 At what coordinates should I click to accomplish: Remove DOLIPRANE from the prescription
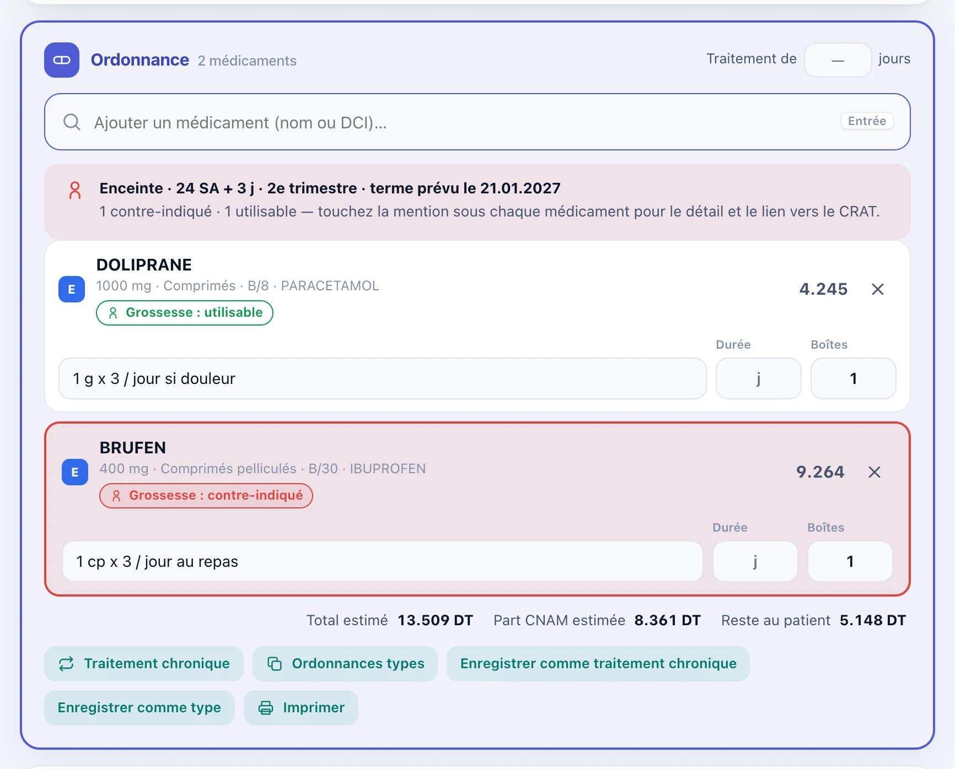pyautogui.click(x=878, y=289)
